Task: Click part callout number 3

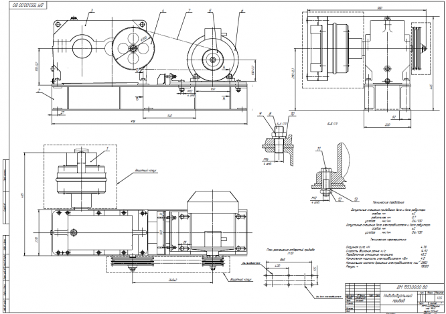Action: click(x=92, y=11)
